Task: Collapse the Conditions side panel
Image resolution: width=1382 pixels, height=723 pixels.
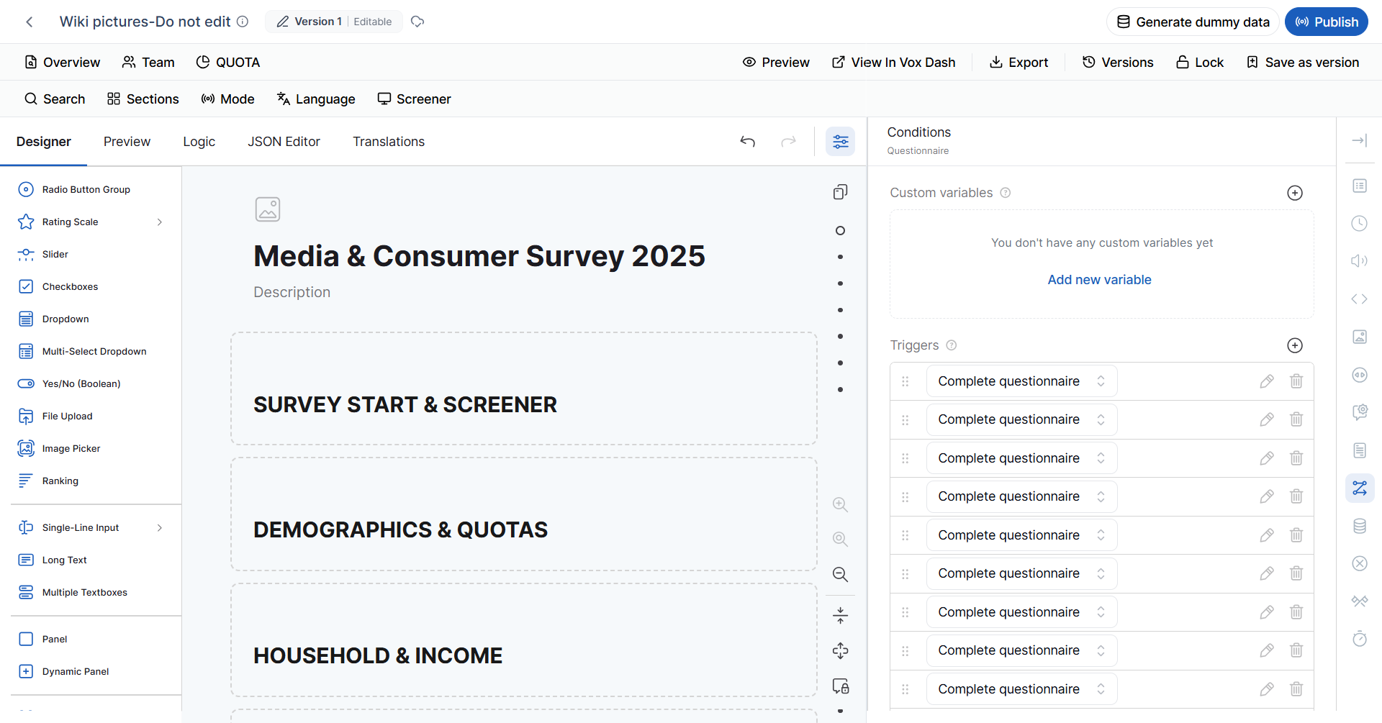Action: pos(1360,141)
